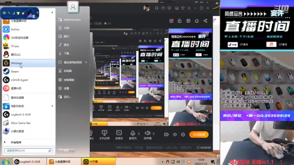Viewport: 294px width, 165px height.
Task: Click the orange 关闭直播 button
Action: tap(199, 135)
